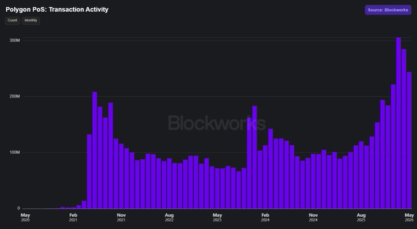Click the May 2026 x-axis label

tap(409, 217)
